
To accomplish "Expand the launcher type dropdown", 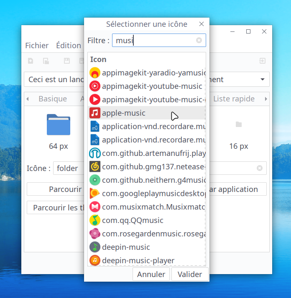I will pyautogui.click(x=262, y=80).
